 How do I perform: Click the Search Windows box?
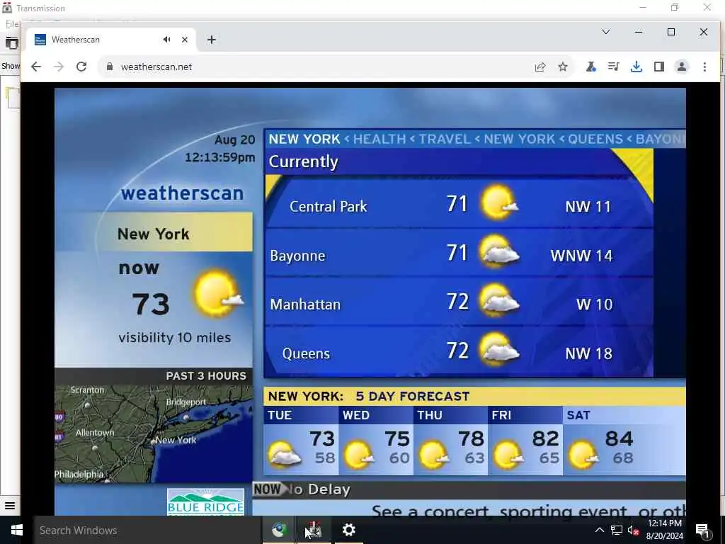[x=147, y=530]
